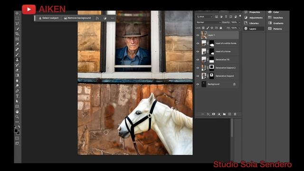304x171 pixels.
Task: Create adjustment layer from contextual bar
Action: (x=105, y=18)
